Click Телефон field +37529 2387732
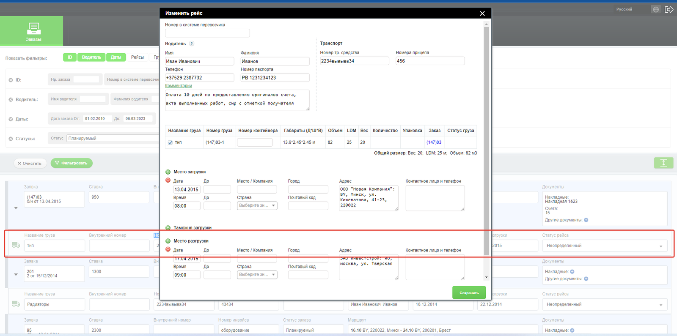 click(199, 78)
